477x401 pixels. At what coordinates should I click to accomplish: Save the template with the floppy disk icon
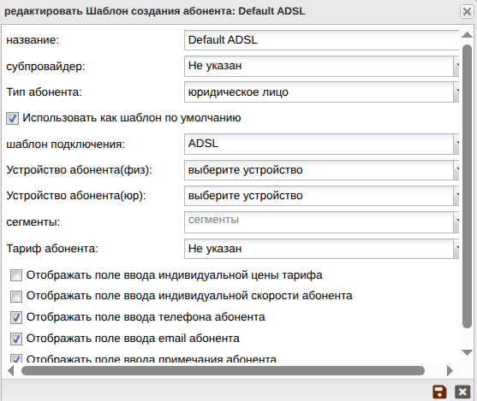[x=439, y=392]
